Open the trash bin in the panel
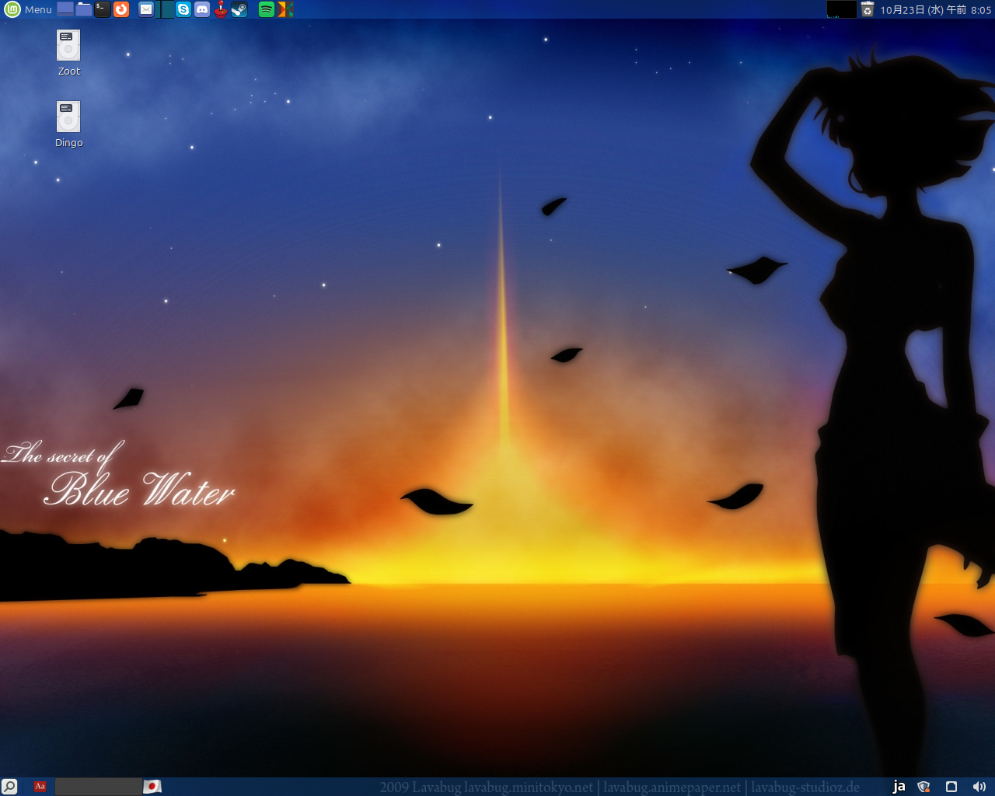 [868, 9]
